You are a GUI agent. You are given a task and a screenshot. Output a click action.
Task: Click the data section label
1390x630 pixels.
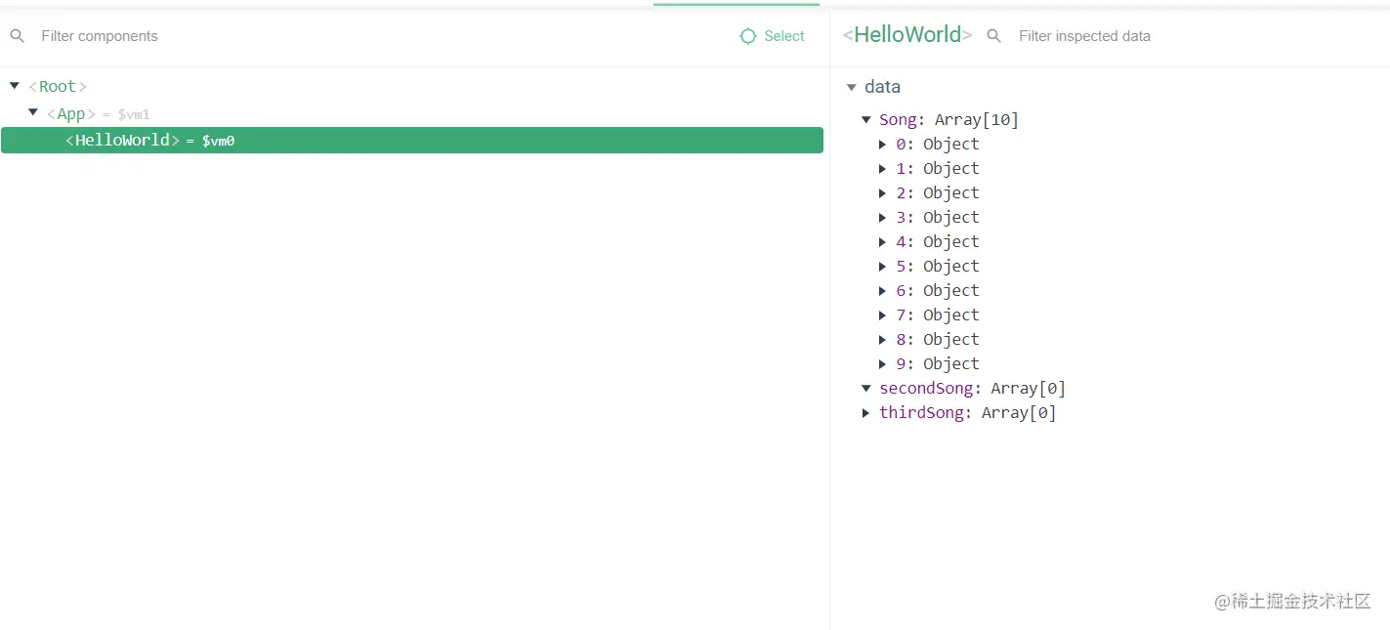pos(882,87)
